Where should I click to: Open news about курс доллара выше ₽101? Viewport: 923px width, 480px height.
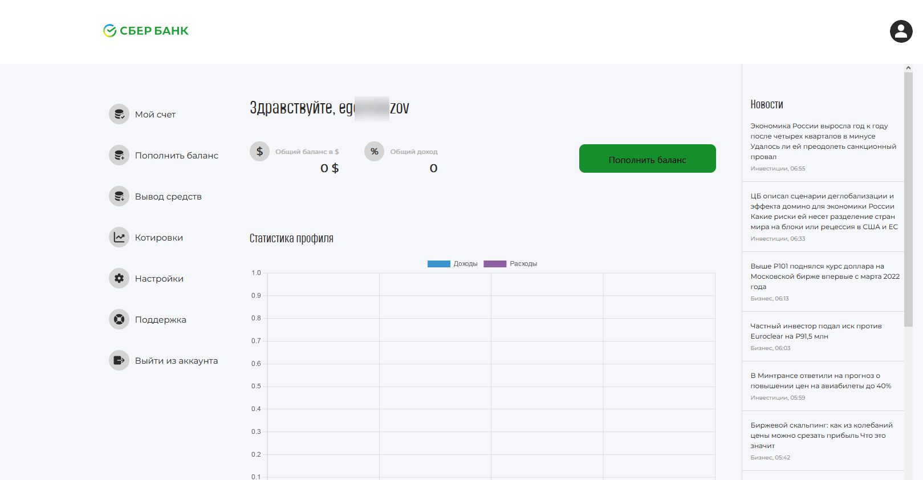(x=825, y=276)
